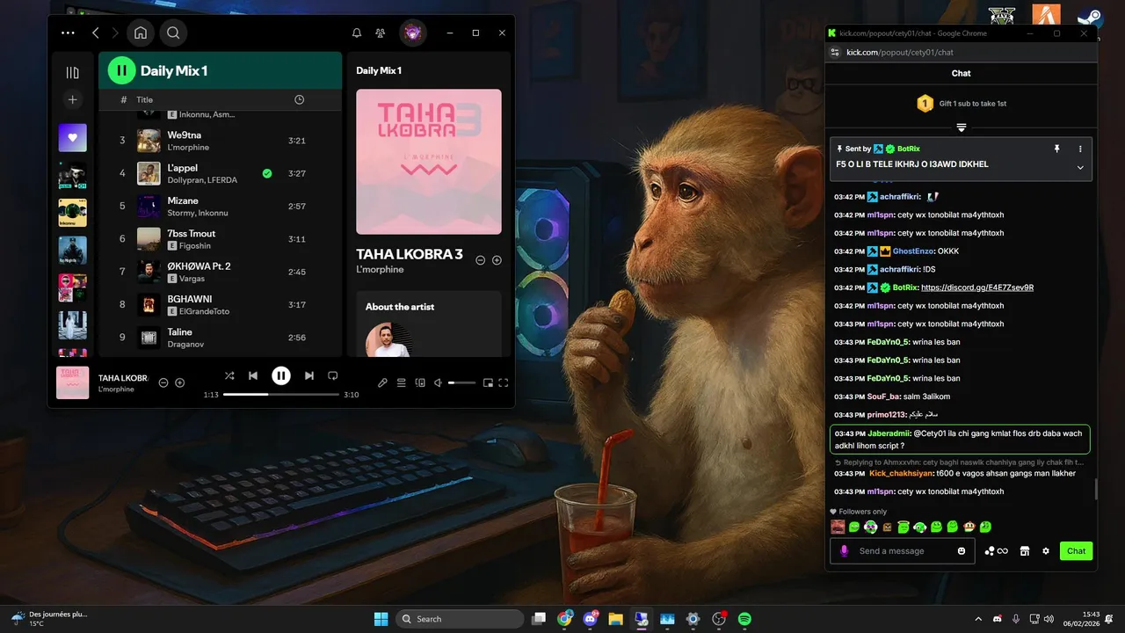Toggle saved checkmark on L'appel

267,173
